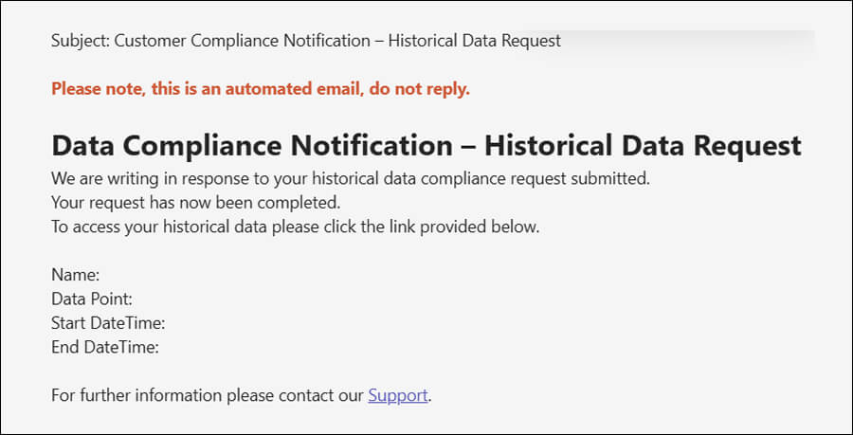This screenshot has height=435, width=853.
Task: Click the "Name:" field label
Action: click(75, 275)
